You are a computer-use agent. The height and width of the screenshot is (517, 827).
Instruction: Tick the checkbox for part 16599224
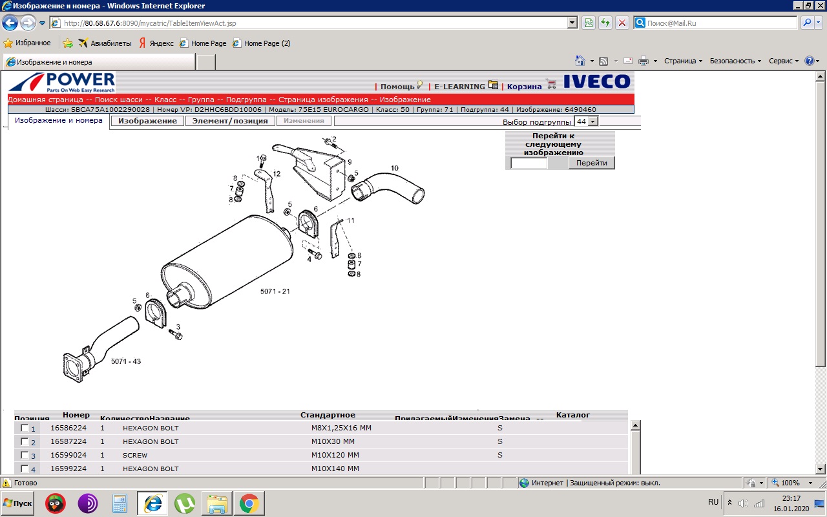point(25,469)
